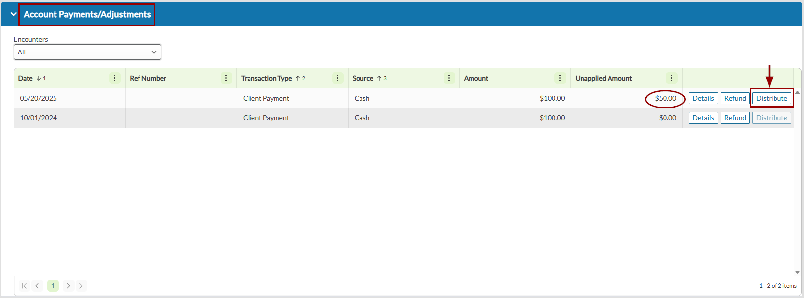Screen dimensions: 804x298
Task: Sort by the Transaction Type column header
Action: tap(266, 78)
